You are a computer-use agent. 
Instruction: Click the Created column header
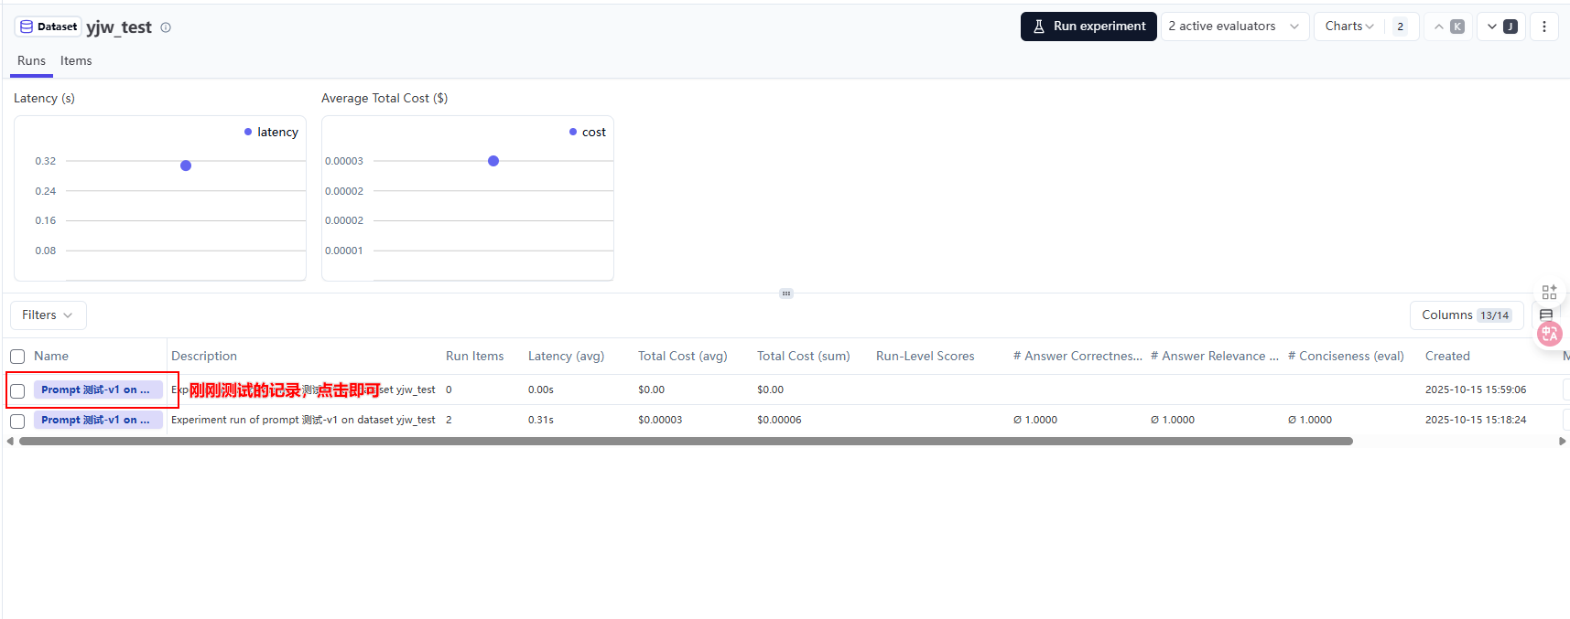[x=1447, y=356]
